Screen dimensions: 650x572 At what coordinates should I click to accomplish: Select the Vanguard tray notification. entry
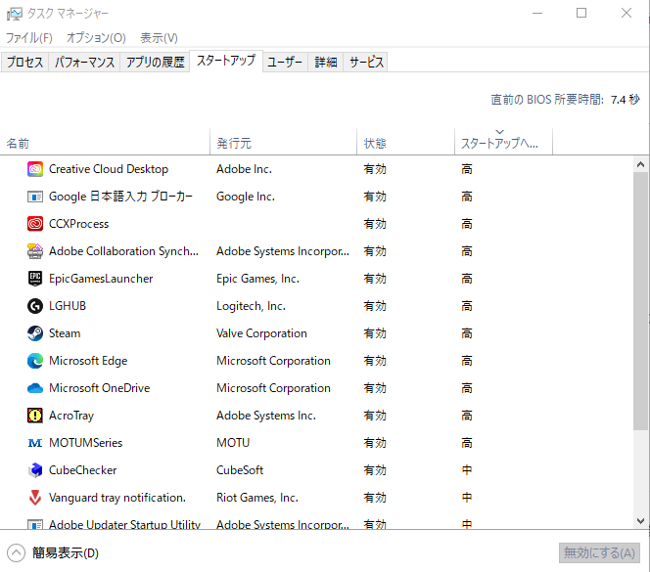(x=117, y=498)
